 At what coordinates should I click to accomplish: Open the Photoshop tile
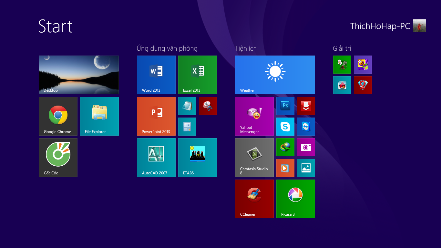tap(285, 106)
